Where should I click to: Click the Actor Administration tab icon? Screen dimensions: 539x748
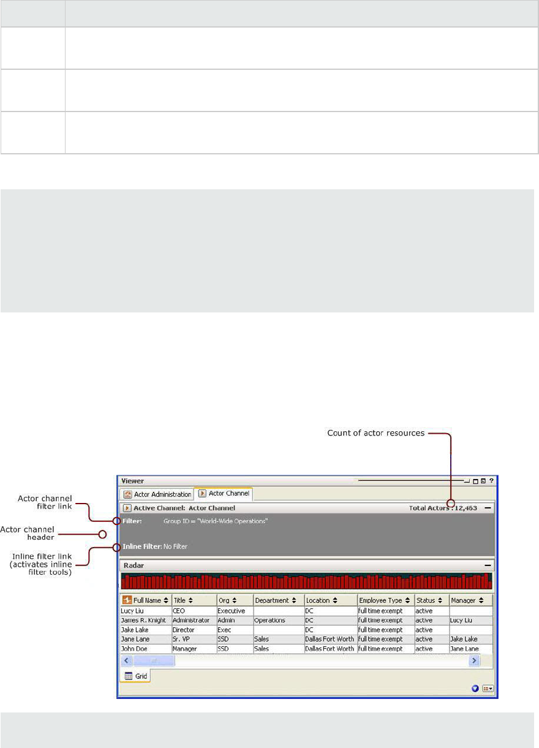point(128,494)
